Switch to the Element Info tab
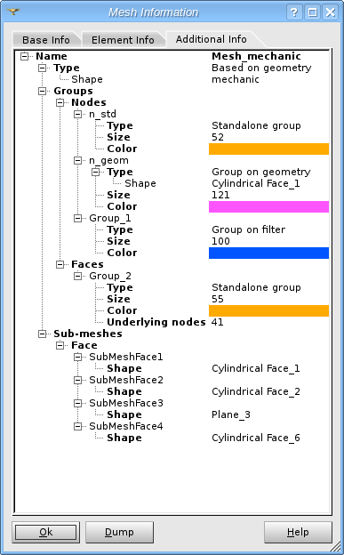344x555 pixels. [x=123, y=40]
